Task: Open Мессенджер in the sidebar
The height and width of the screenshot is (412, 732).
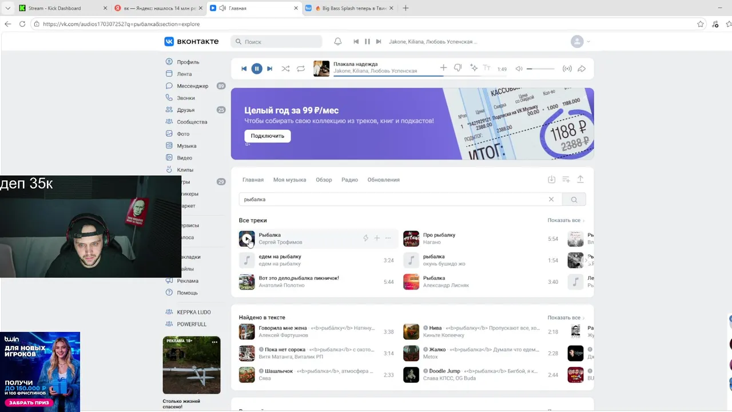Action: [192, 86]
